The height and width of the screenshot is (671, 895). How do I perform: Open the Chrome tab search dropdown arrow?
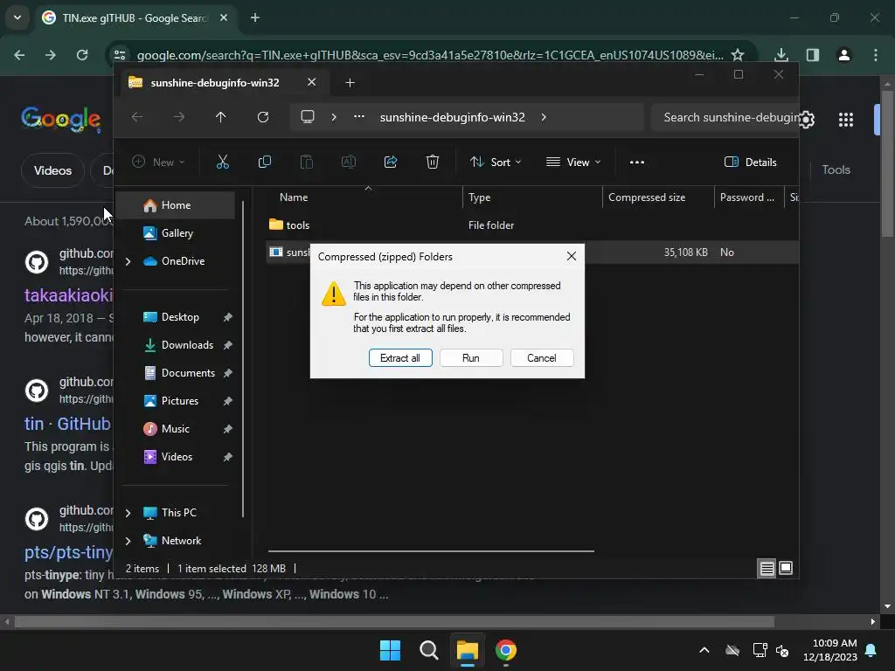(17, 17)
